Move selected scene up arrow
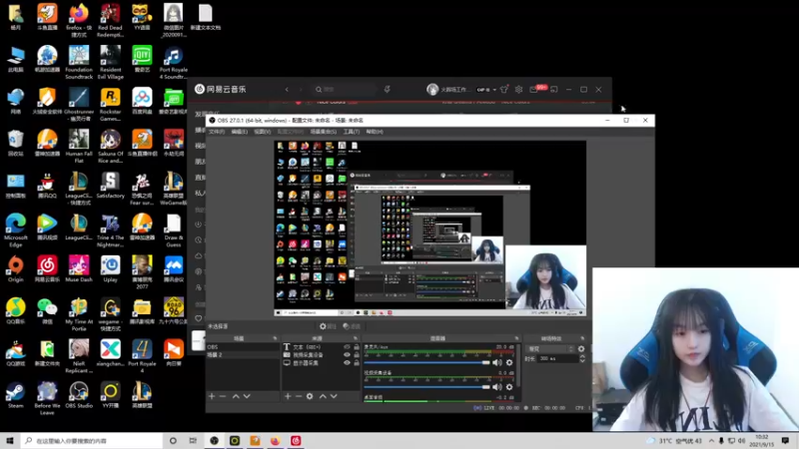The image size is (799, 449). click(236, 396)
